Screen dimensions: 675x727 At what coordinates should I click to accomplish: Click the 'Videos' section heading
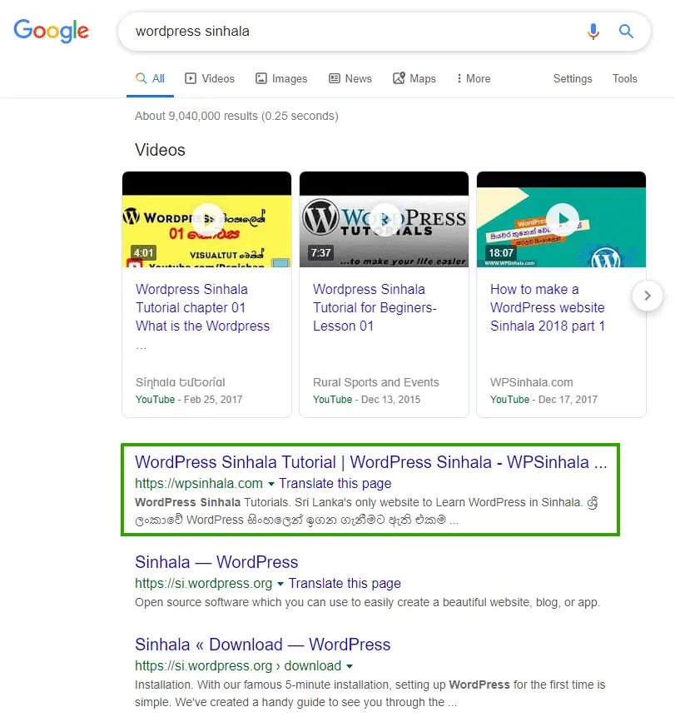pyautogui.click(x=160, y=150)
